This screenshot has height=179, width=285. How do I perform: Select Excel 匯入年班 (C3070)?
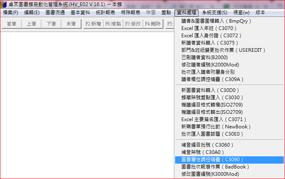[x=229, y=28]
